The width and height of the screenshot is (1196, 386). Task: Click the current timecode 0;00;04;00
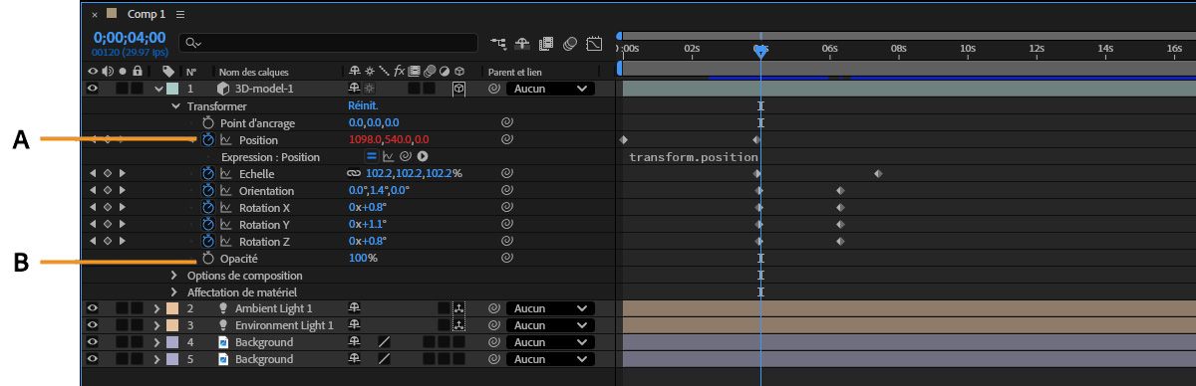point(130,38)
